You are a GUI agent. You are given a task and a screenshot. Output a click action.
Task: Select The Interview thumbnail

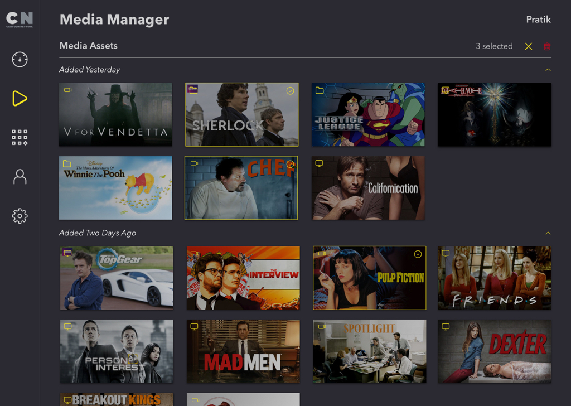coord(243,278)
